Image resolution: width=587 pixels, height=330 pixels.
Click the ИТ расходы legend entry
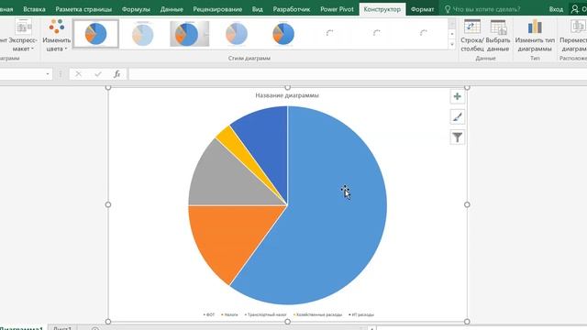361,314
